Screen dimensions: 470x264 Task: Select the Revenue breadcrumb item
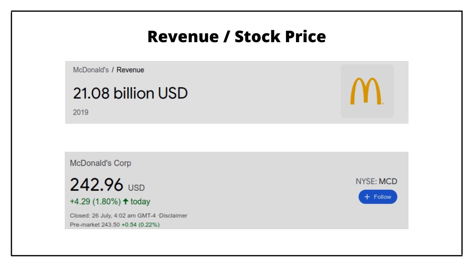pyautogui.click(x=130, y=70)
